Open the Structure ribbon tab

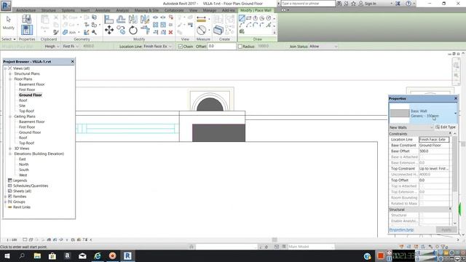pos(49,10)
